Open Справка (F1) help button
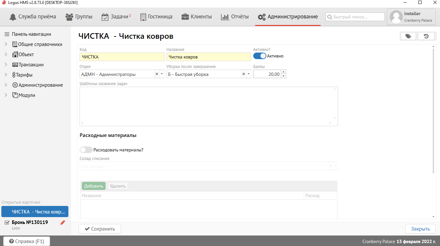 (26, 241)
